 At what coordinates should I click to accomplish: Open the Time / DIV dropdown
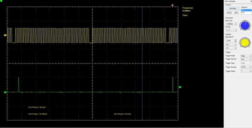tap(231, 24)
